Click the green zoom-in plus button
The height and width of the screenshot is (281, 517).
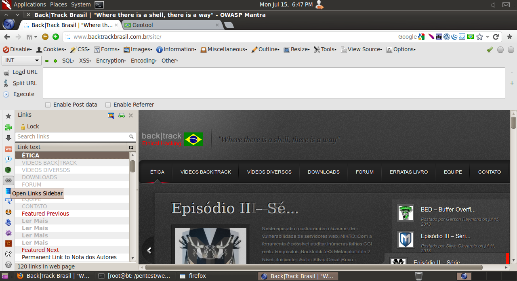point(56,37)
